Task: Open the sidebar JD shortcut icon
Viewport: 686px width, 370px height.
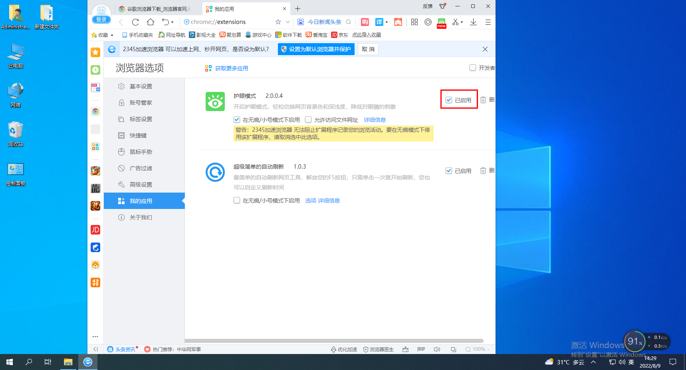Action: [x=95, y=230]
